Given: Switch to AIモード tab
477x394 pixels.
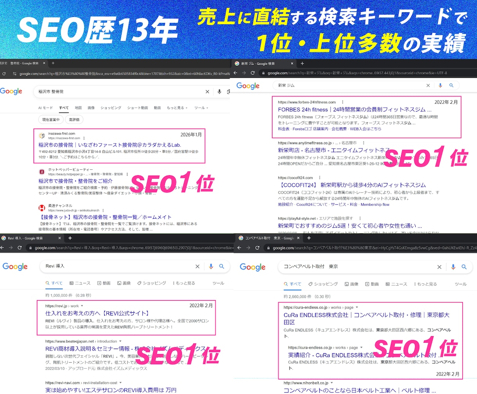Looking at the screenshot, I should pyautogui.click(x=45, y=108).
